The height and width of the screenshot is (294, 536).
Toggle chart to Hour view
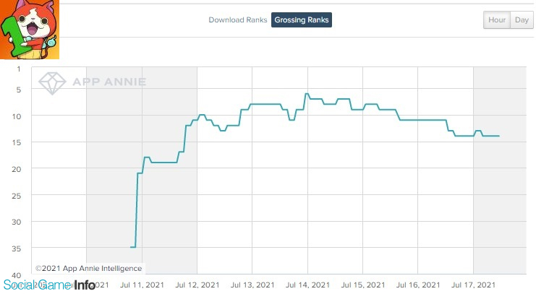click(x=497, y=20)
